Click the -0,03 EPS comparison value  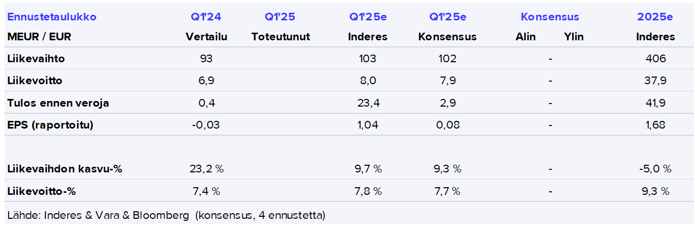point(207,125)
